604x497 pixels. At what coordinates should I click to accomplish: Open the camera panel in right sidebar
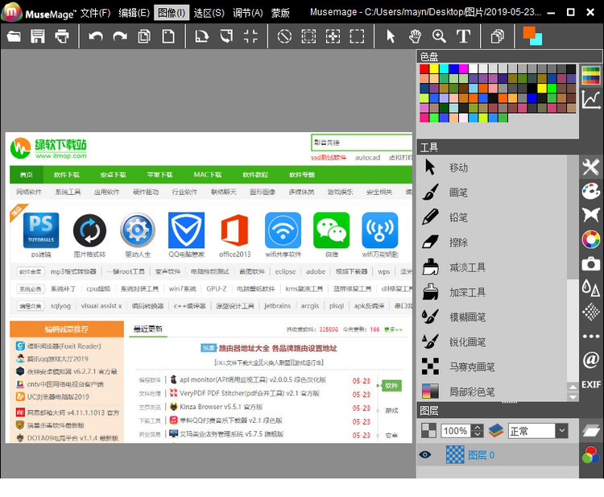[591, 263]
